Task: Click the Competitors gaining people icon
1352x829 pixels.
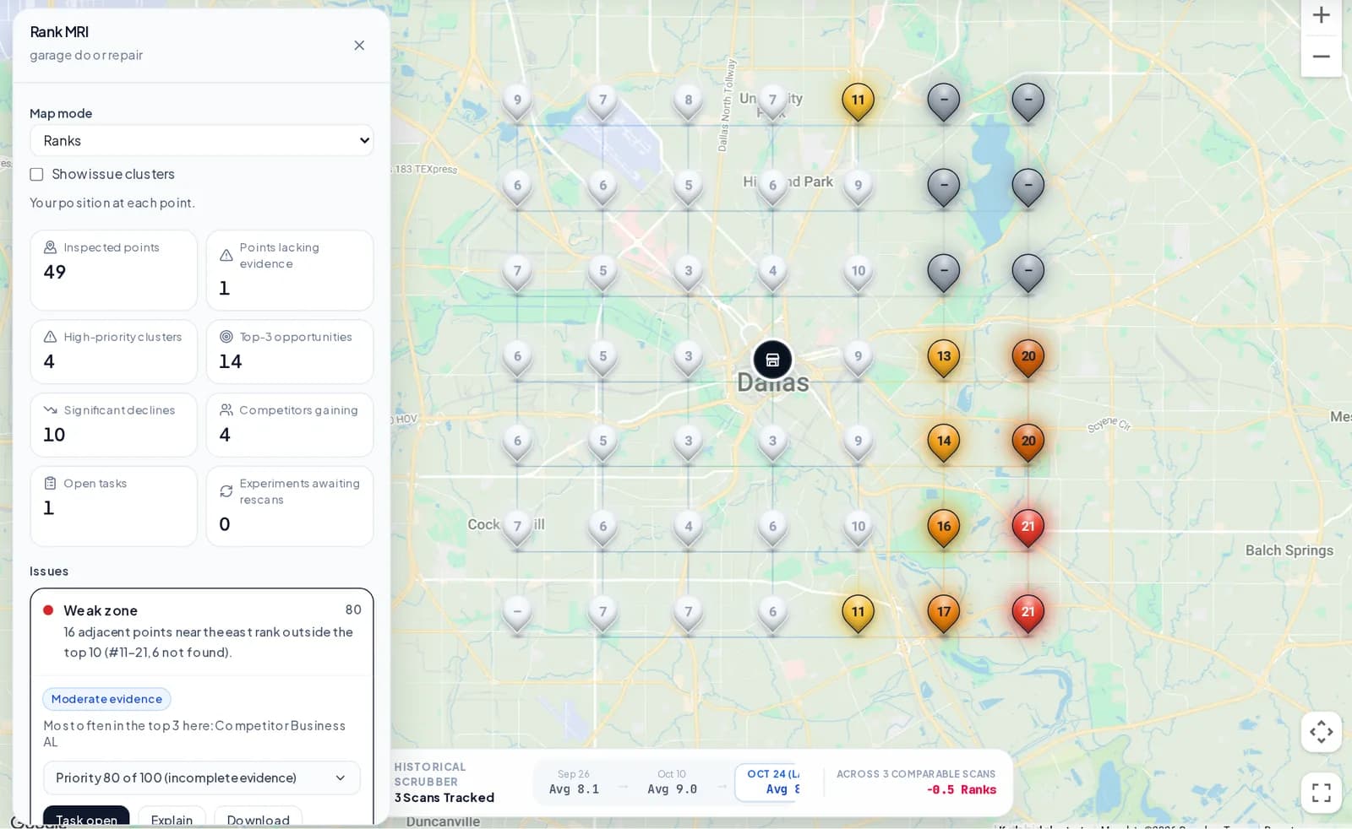Action: 226,410
